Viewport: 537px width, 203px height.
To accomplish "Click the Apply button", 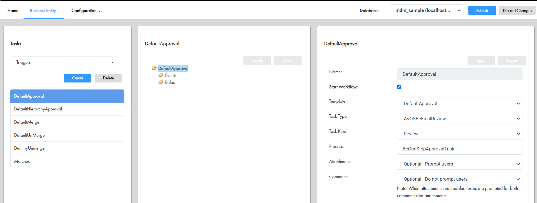I will click(x=481, y=60).
